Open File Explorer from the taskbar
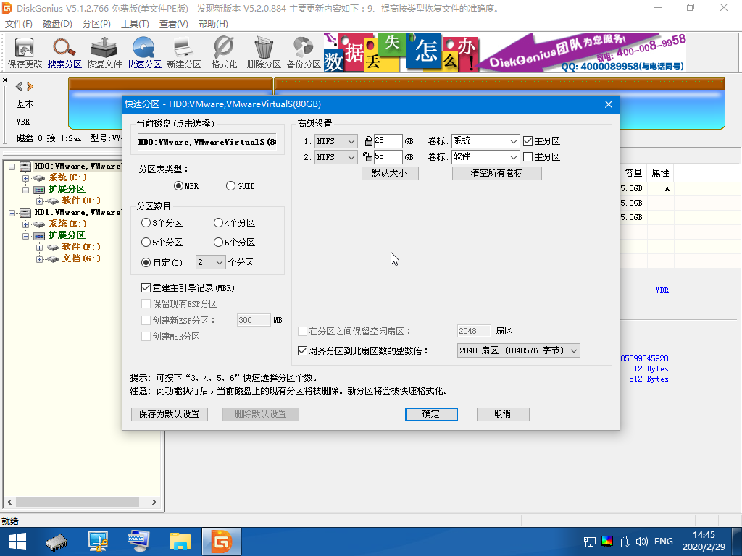This screenshot has height=556, width=742. click(180, 542)
